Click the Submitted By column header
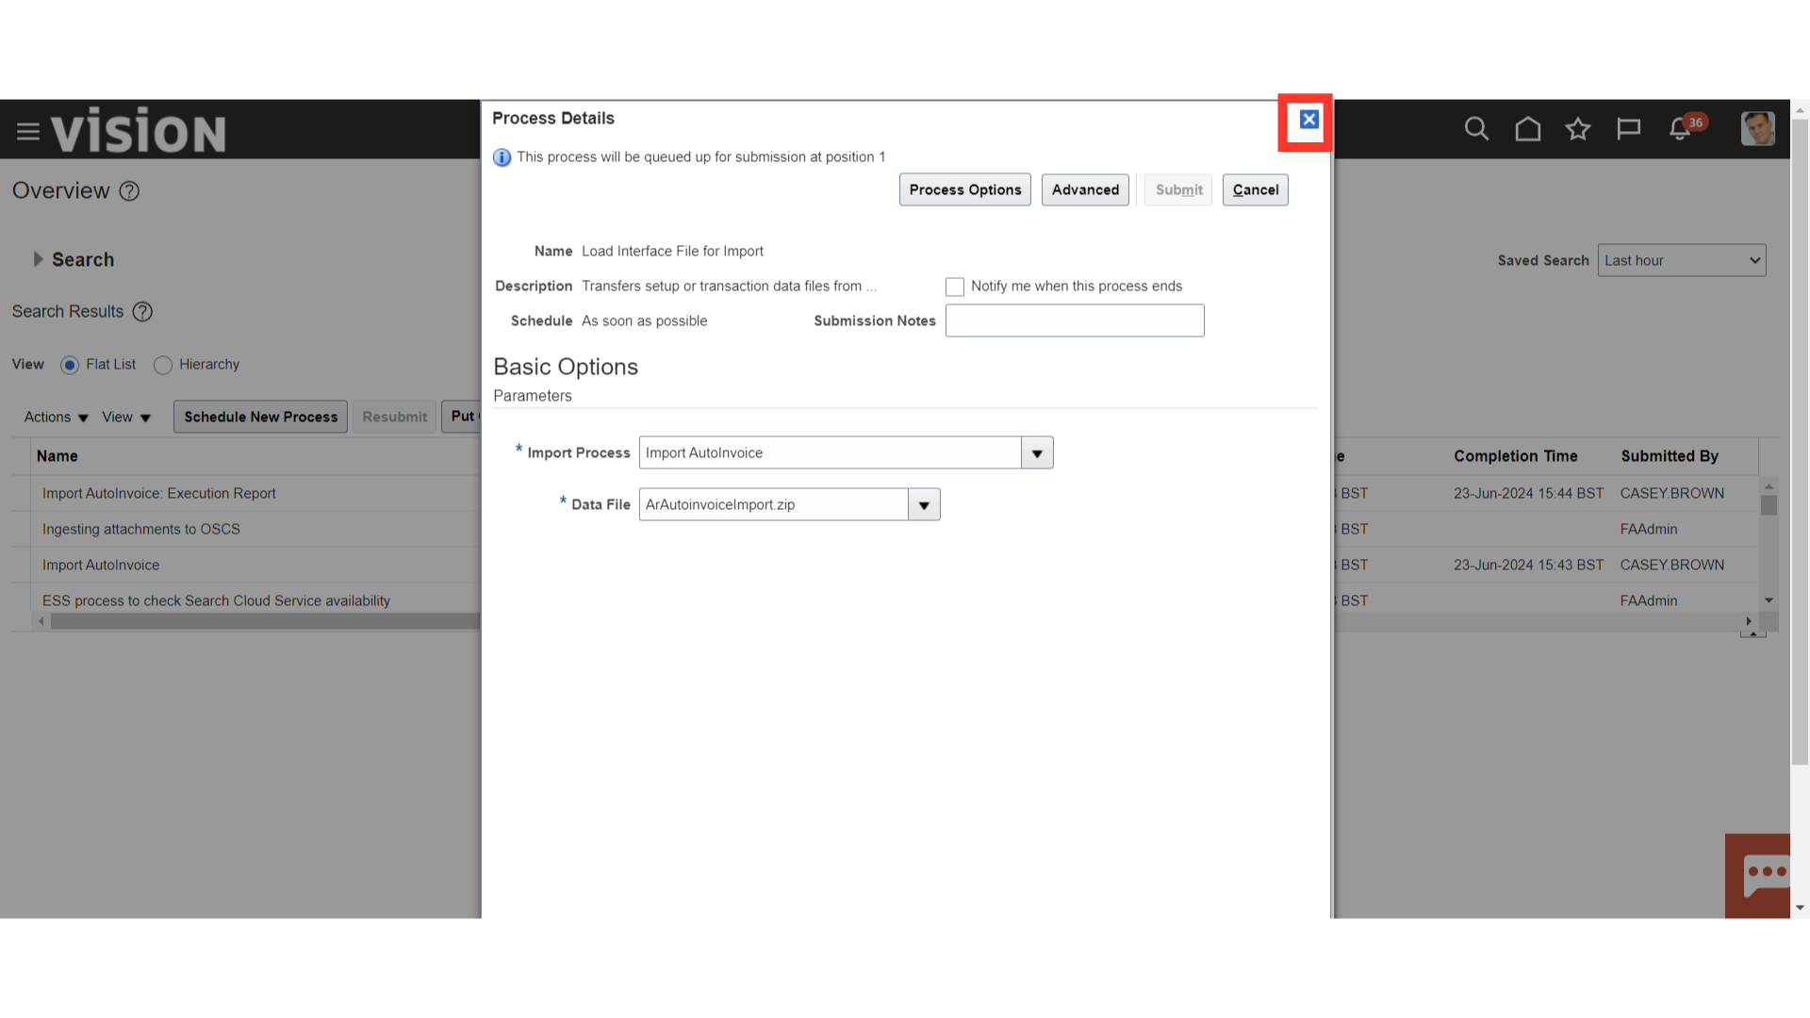Image resolution: width=1810 pixels, height=1018 pixels. (1670, 456)
